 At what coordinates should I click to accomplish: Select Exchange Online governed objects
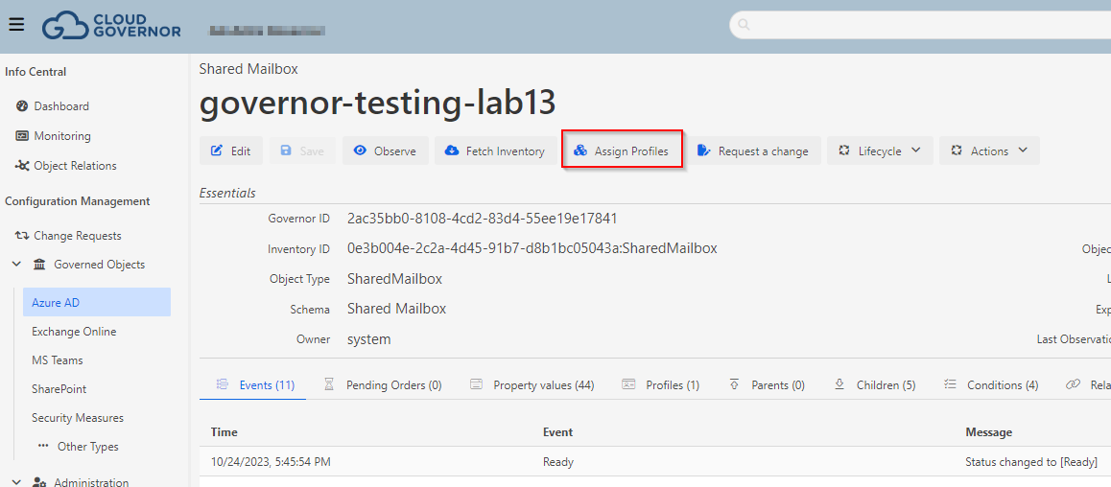(74, 332)
